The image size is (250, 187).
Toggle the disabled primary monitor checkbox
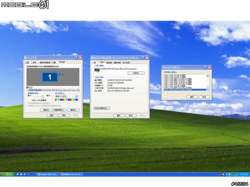(x=28, y=104)
